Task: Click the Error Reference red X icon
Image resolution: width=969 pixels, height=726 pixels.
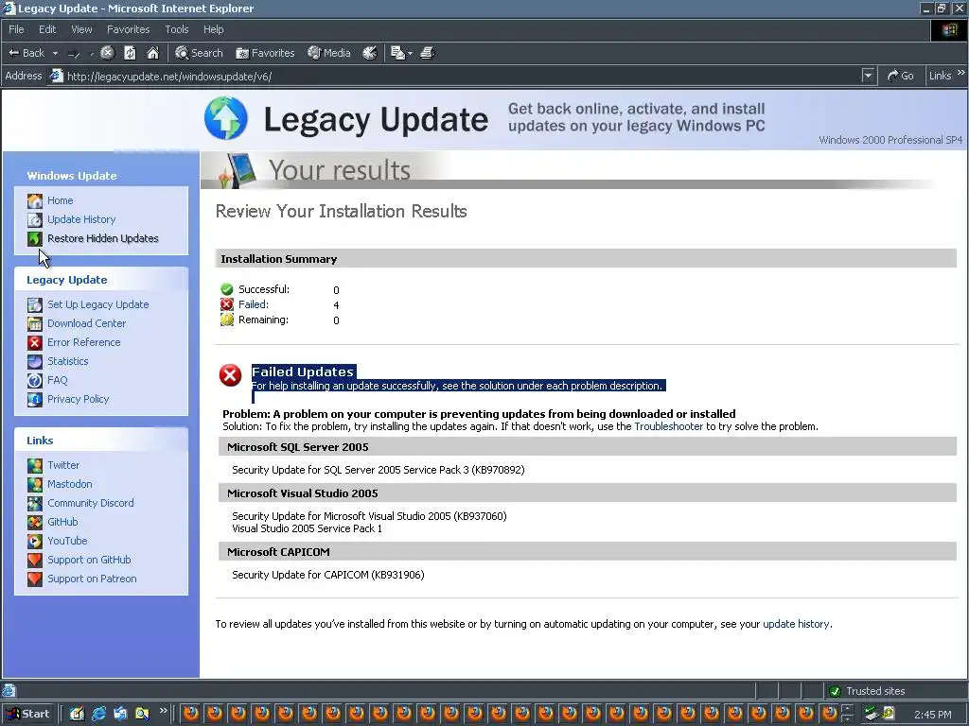Action: click(x=35, y=342)
